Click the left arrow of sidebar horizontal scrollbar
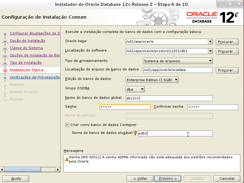 (2, 170)
